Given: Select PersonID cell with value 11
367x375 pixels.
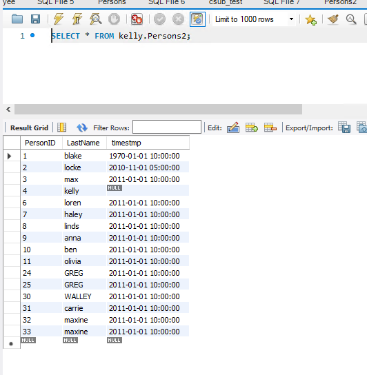Looking at the screenshot, I should 41,261.
